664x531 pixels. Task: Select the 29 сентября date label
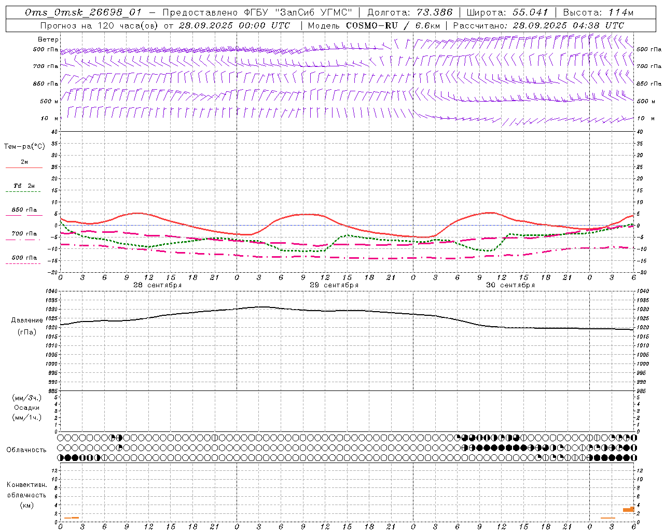pyautogui.click(x=334, y=285)
